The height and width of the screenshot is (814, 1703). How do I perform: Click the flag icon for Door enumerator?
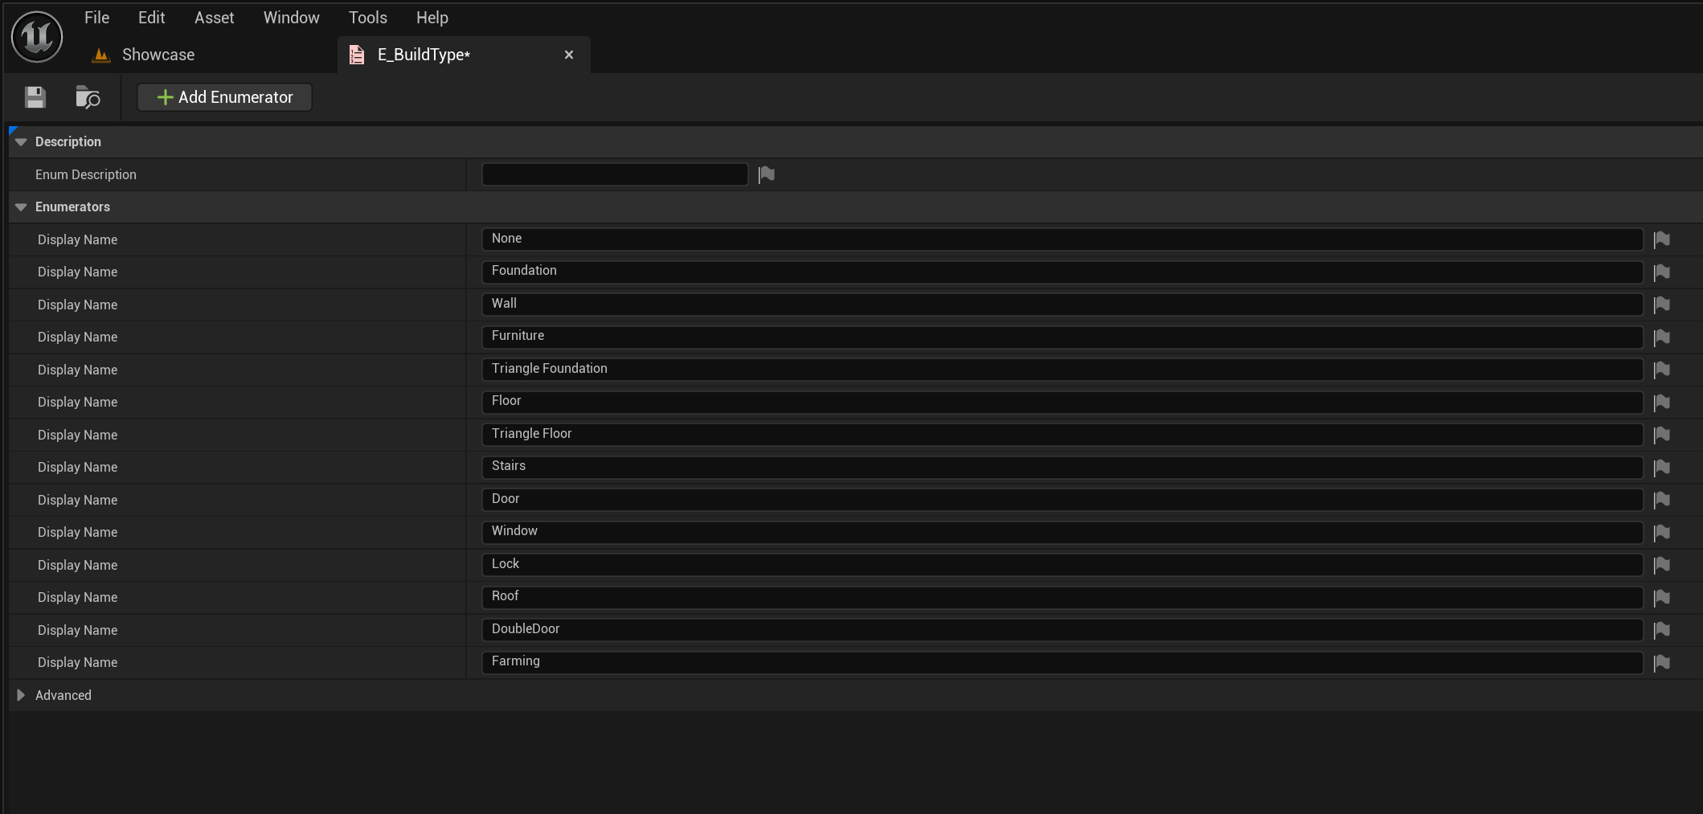(1661, 500)
